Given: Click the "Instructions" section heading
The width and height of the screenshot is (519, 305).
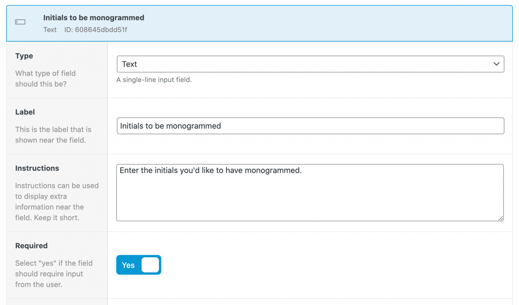Looking at the screenshot, I should 37,168.
